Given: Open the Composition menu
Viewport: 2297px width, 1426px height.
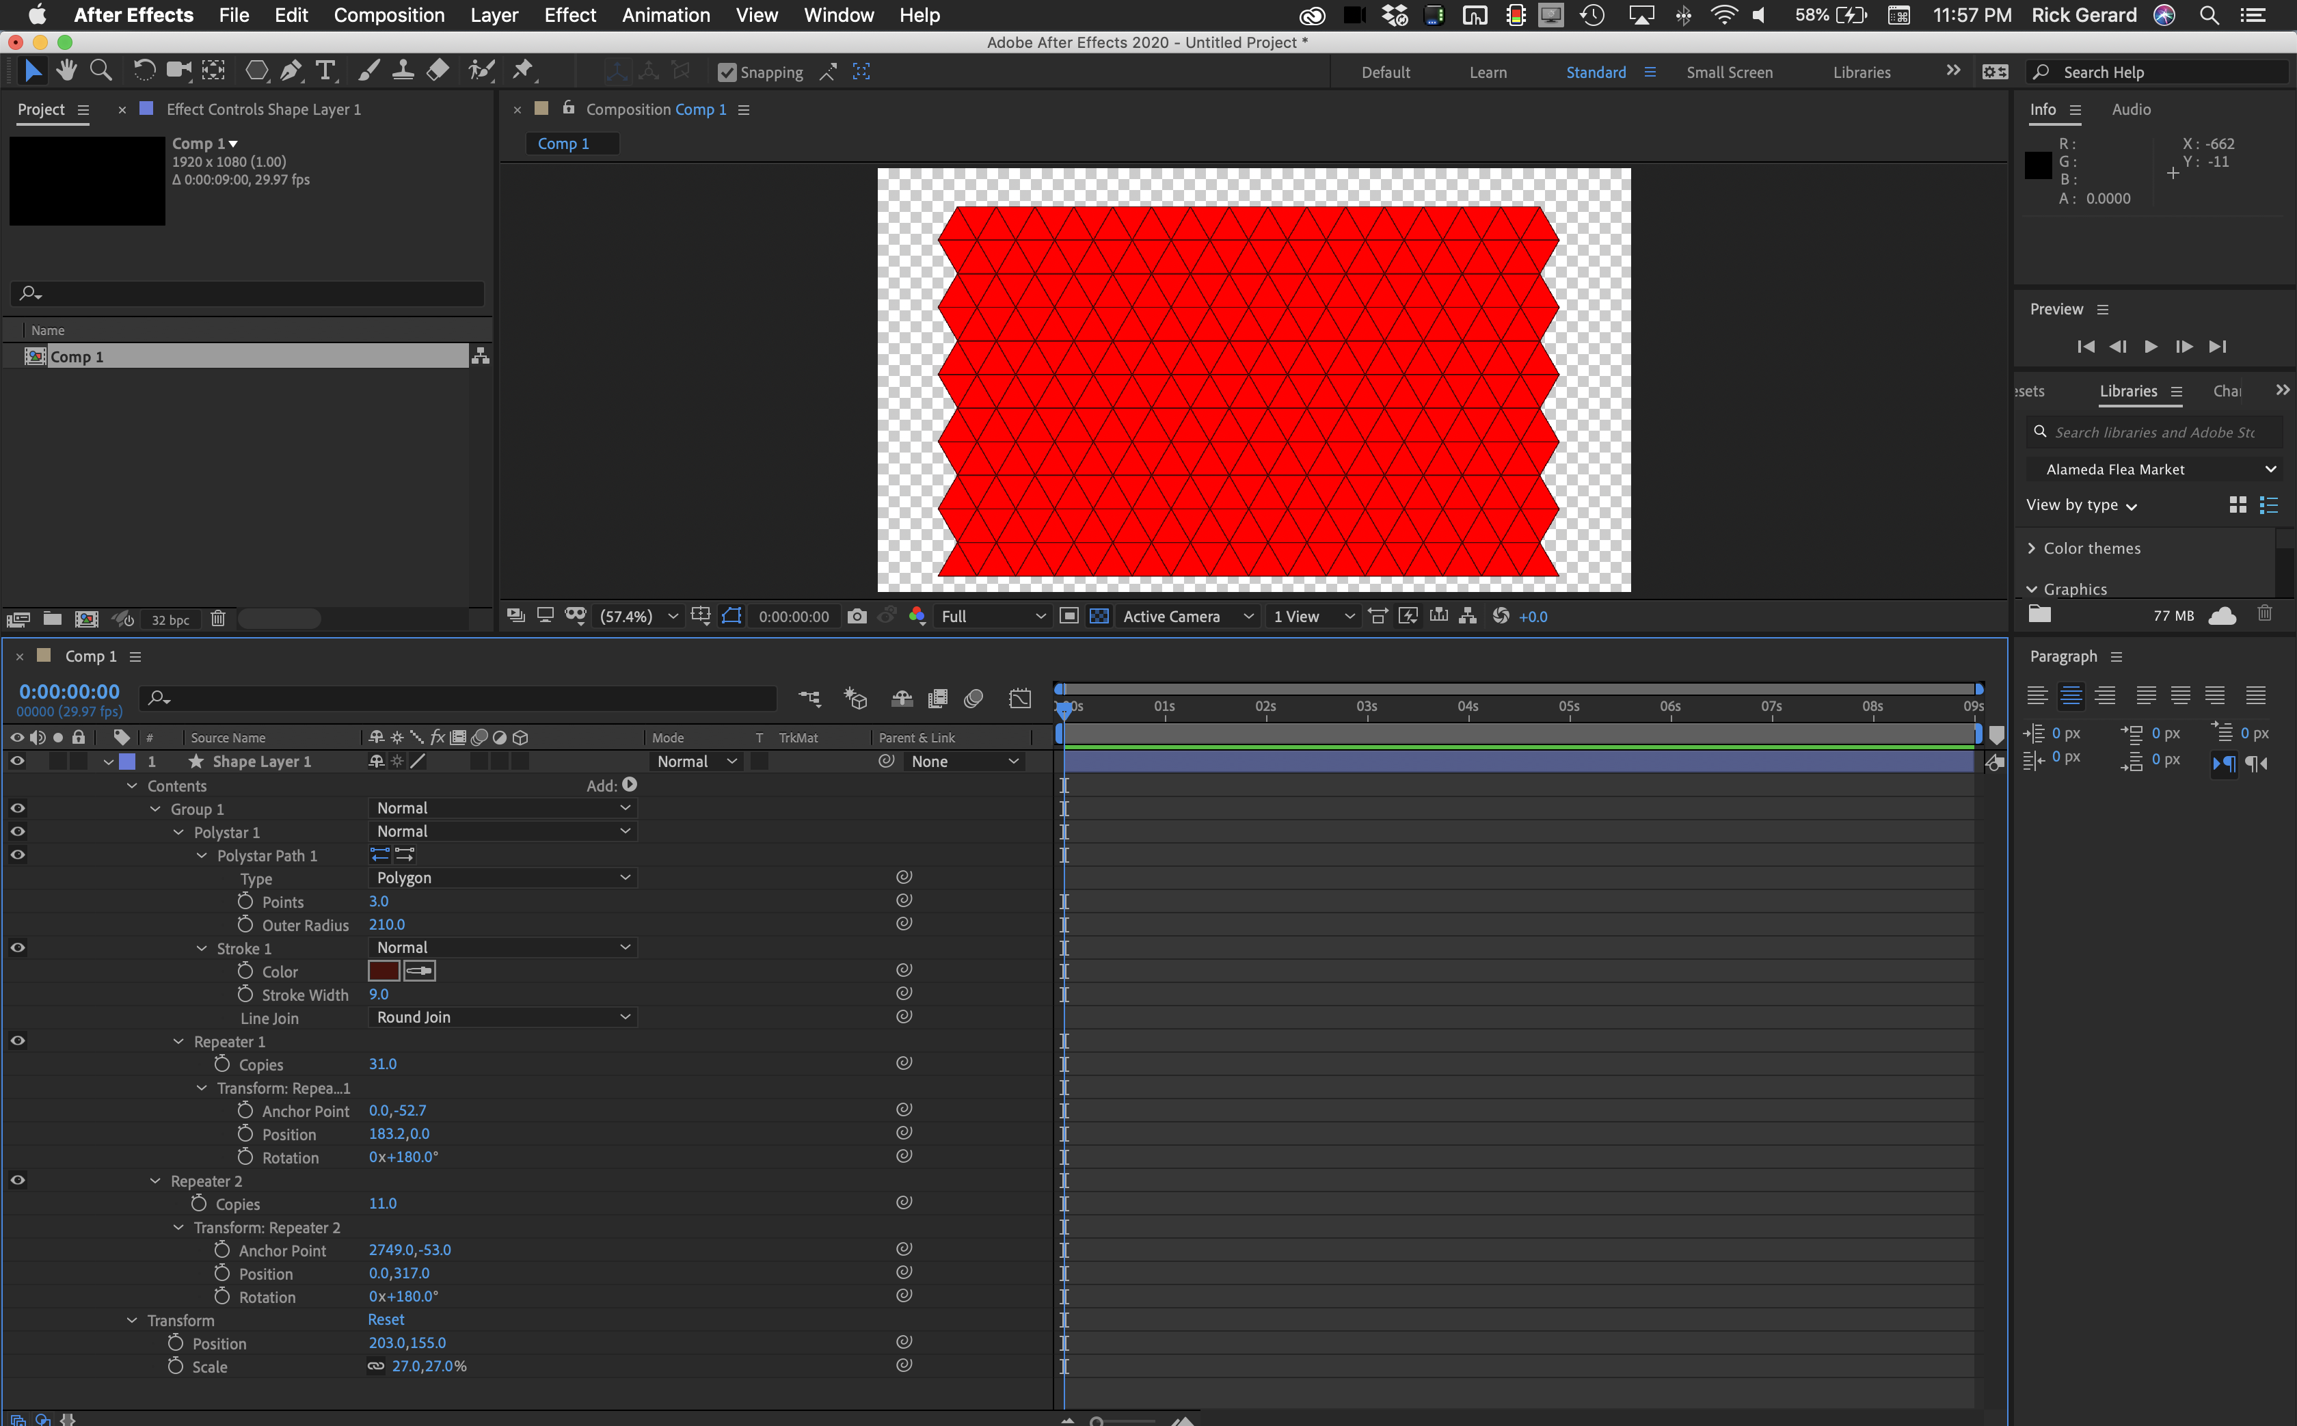Looking at the screenshot, I should [388, 15].
